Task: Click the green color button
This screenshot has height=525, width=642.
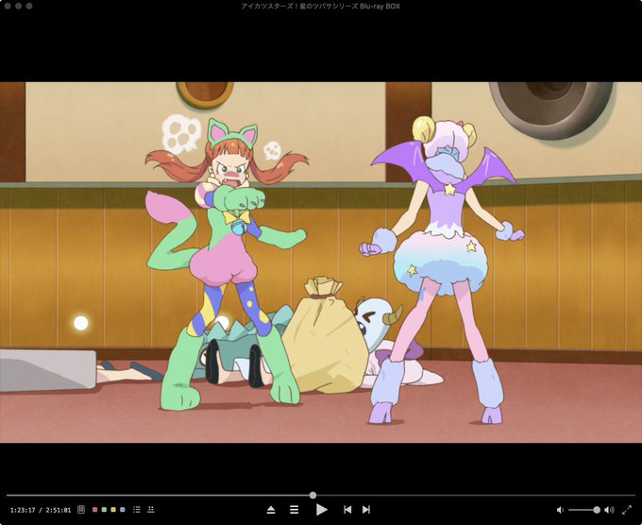Action: coord(104,510)
